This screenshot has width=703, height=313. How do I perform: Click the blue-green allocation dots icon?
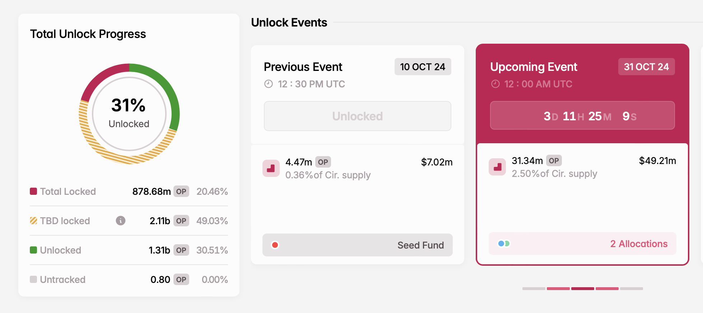504,244
